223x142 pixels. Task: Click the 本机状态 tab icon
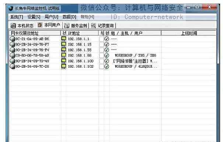(13, 25)
